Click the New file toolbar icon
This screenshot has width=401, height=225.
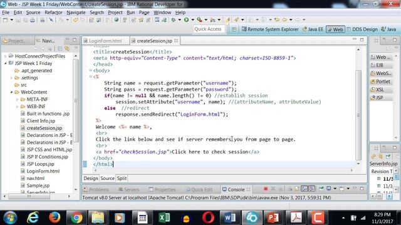(x=5, y=20)
